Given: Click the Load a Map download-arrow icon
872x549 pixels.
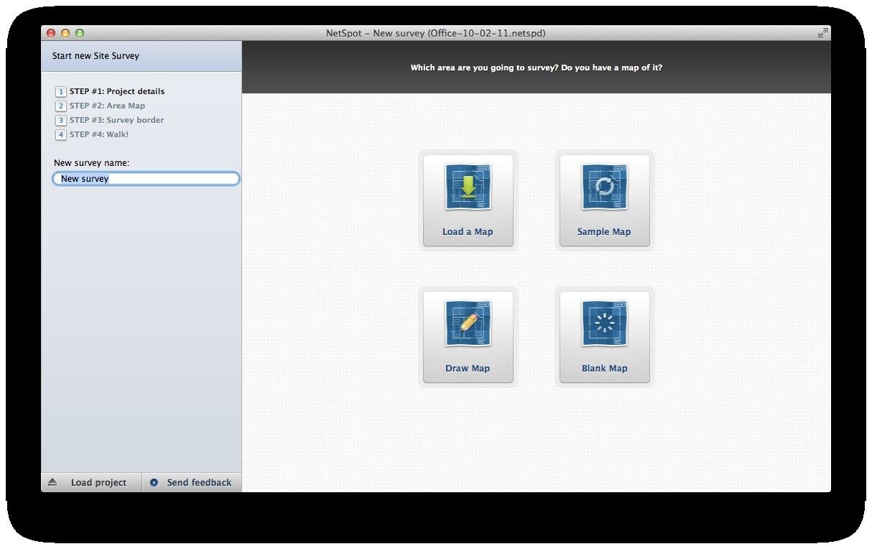Looking at the screenshot, I should point(468,188).
